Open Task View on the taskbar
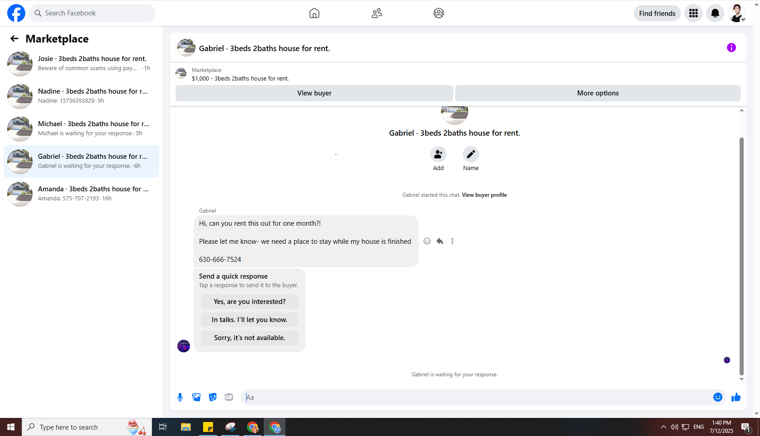 [x=163, y=427]
